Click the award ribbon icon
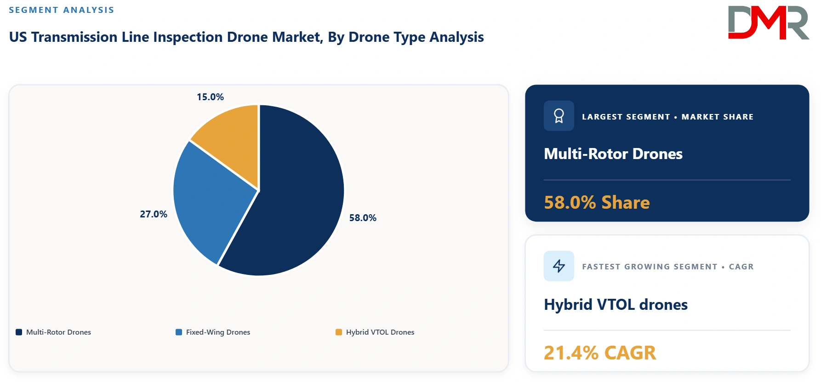This screenshot has height=382, width=821. (x=559, y=116)
